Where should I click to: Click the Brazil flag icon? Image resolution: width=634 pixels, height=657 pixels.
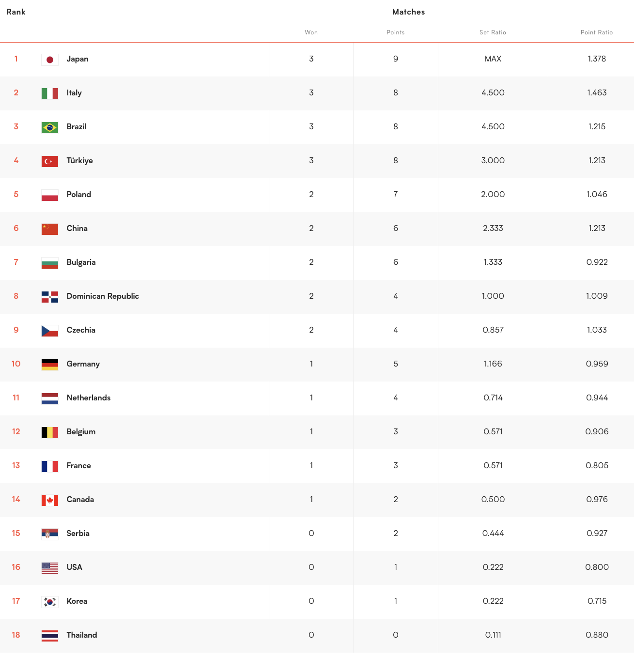[x=50, y=127]
